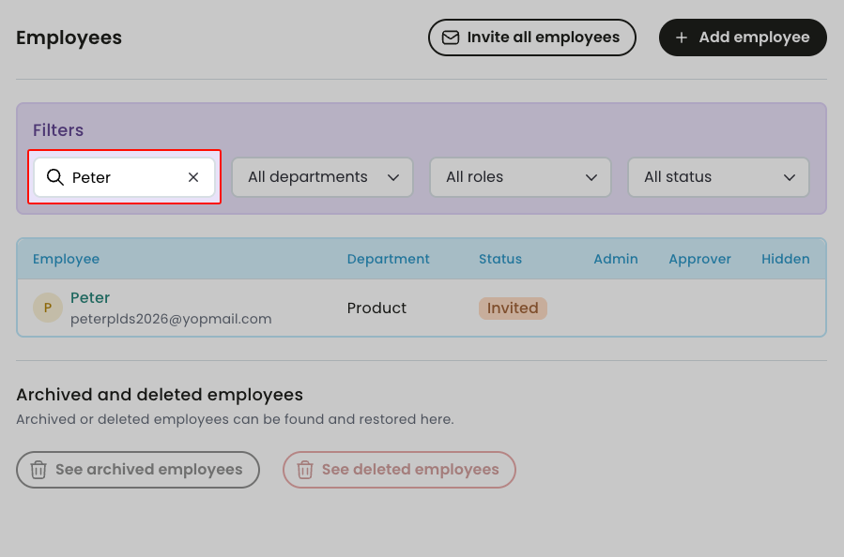Click the Add employee button

point(742,38)
